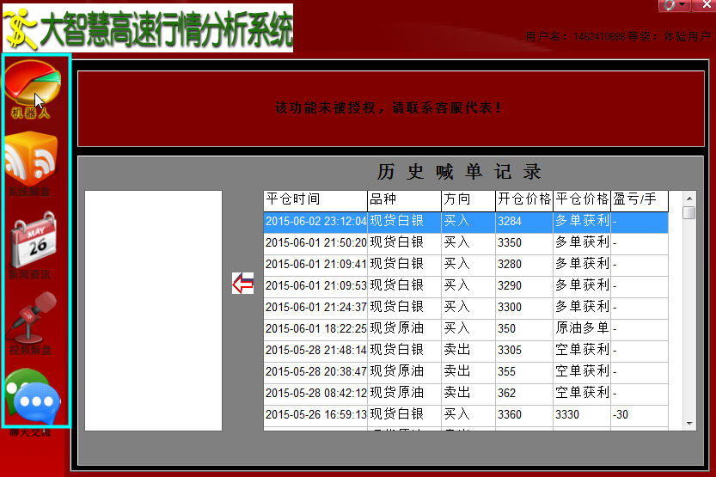Click open price cell 3305
The image size is (716, 477).
pos(524,351)
